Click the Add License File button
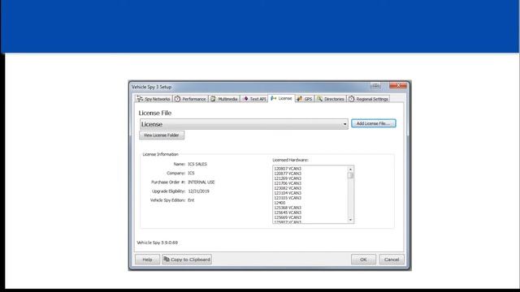The image size is (520, 292). pyautogui.click(x=374, y=123)
